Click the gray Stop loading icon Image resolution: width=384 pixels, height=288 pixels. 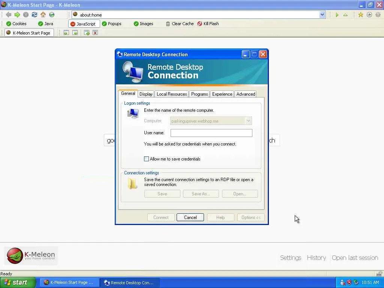[26, 15]
